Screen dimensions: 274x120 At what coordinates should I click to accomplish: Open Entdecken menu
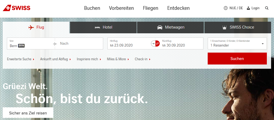tap(179, 8)
